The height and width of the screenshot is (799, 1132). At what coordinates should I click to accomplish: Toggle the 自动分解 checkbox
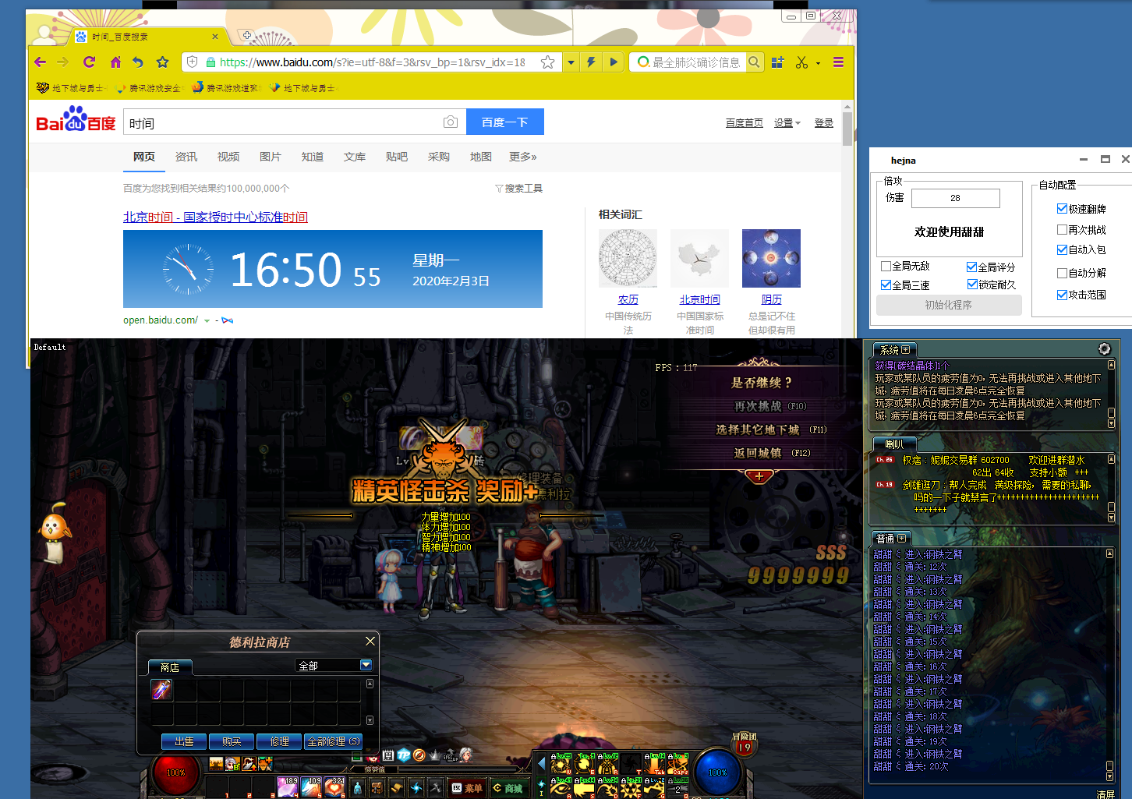tap(1062, 273)
